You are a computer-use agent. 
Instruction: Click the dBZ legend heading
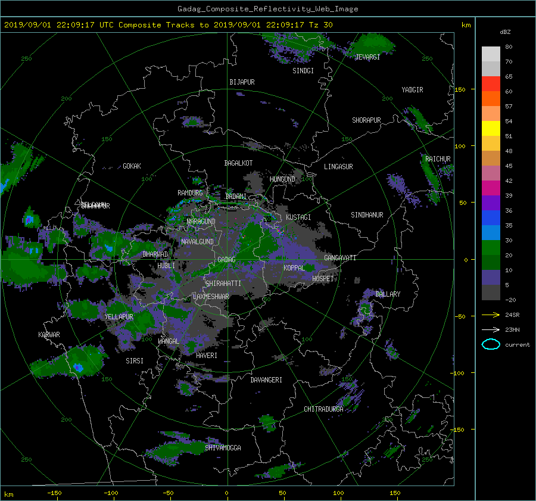click(505, 32)
